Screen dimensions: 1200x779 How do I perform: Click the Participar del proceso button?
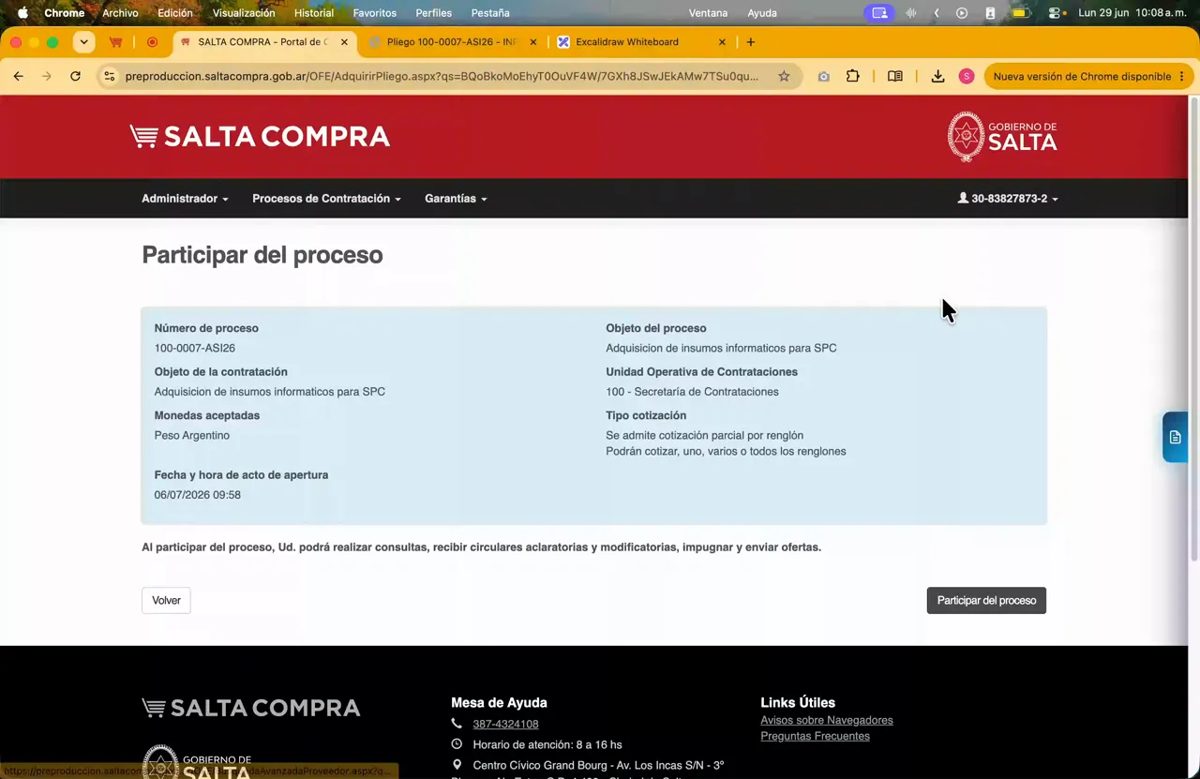pyautogui.click(x=986, y=600)
